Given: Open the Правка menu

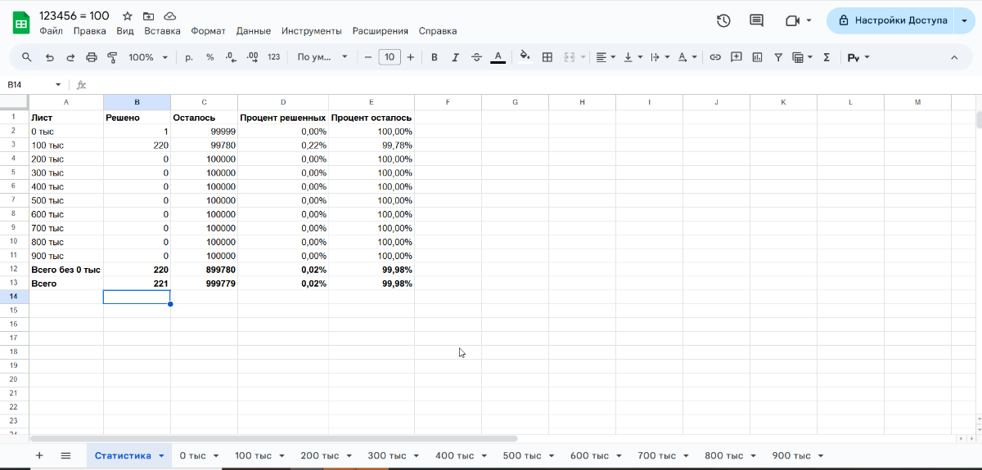Looking at the screenshot, I should (x=89, y=31).
